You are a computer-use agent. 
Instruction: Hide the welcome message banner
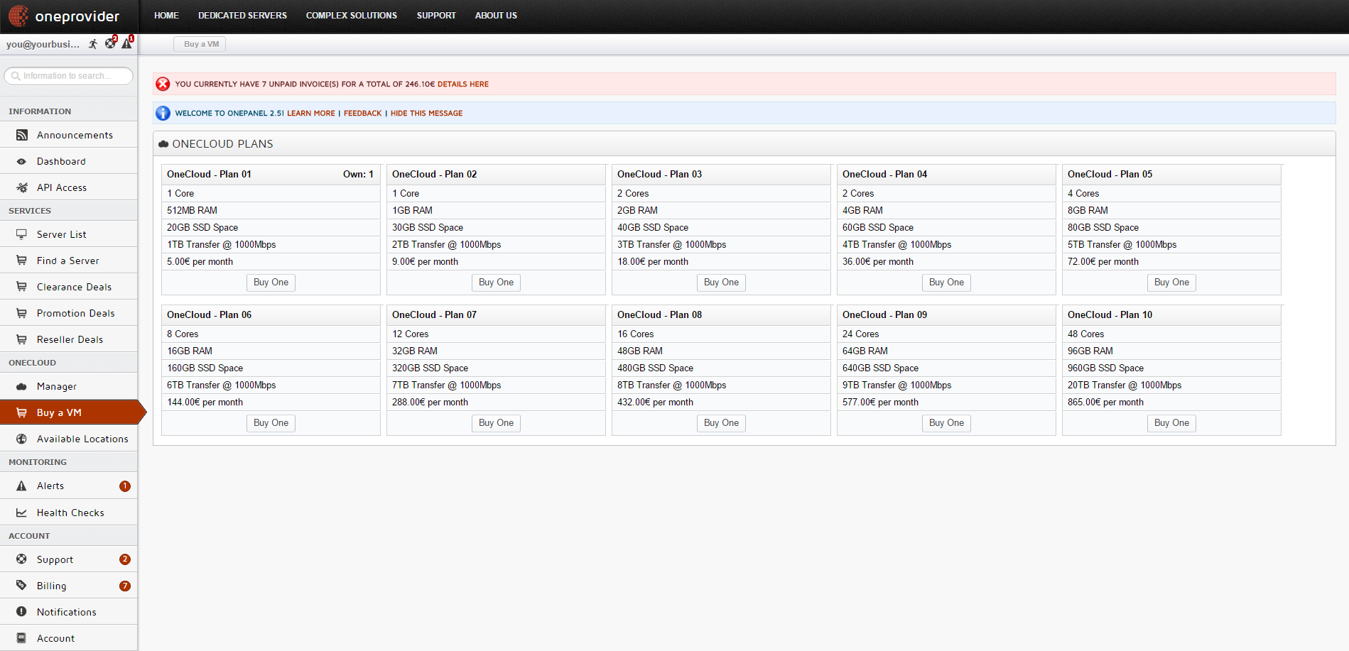click(426, 114)
